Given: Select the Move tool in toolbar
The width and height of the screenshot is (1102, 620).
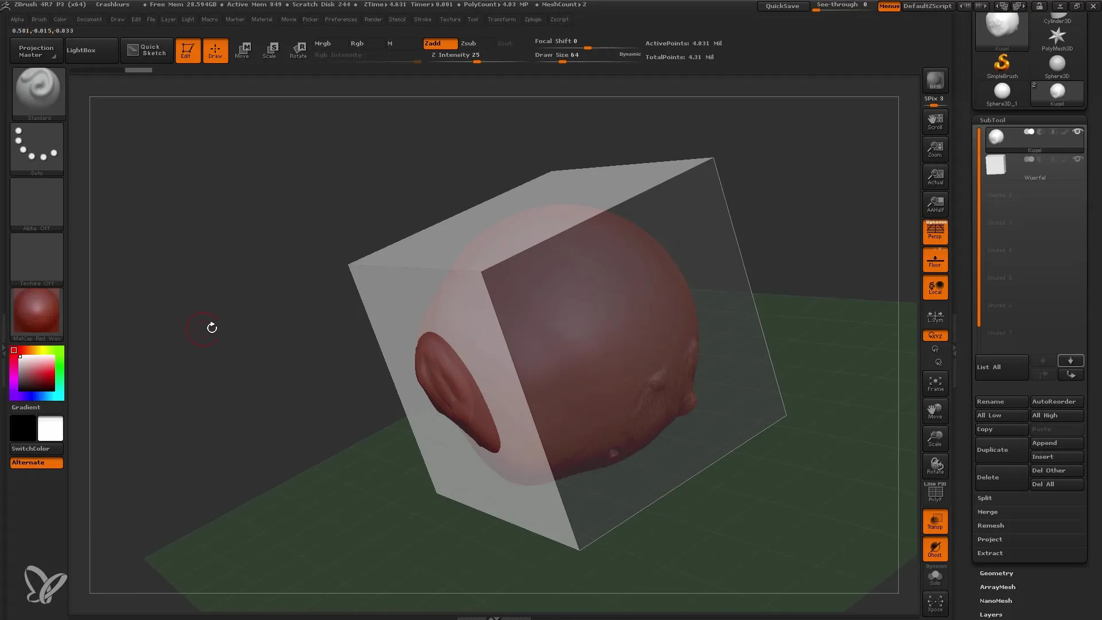Looking at the screenshot, I should 243,49.
